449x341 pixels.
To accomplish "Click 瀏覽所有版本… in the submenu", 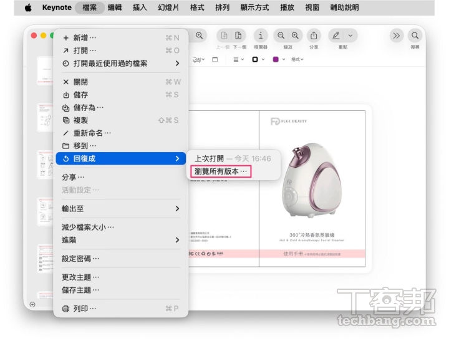I will click(221, 171).
